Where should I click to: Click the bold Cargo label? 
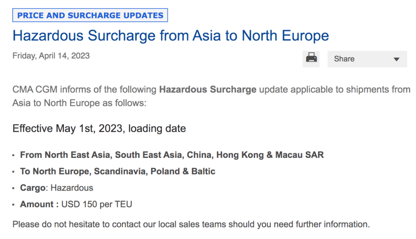[x=33, y=188]
